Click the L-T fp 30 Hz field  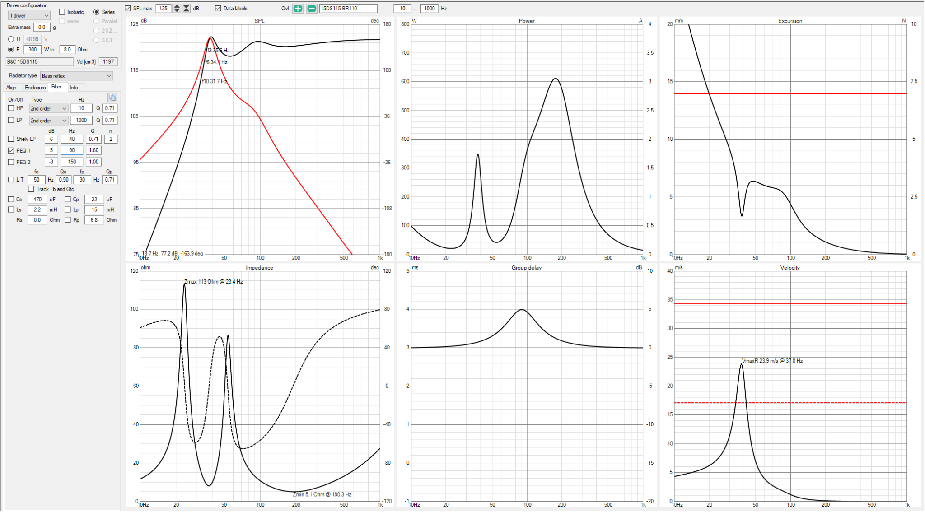82,179
